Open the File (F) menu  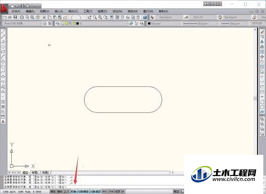pos(16,11)
